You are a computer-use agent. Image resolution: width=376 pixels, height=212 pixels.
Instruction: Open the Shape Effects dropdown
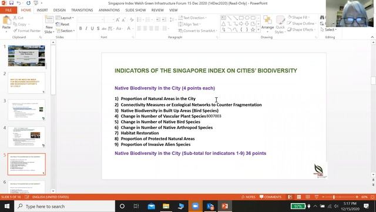[301, 29]
